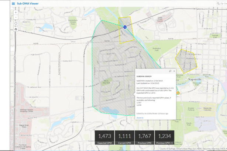Viewport: 227px width, 151px height.
Task: Select the 1,111 Current GPM tile
Action: (124, 138)
